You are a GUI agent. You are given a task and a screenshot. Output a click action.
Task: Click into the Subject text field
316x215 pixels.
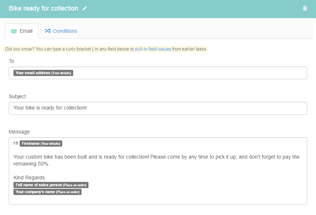tap(158, 108)
